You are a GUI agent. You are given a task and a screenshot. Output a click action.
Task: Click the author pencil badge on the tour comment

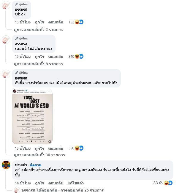17,73
